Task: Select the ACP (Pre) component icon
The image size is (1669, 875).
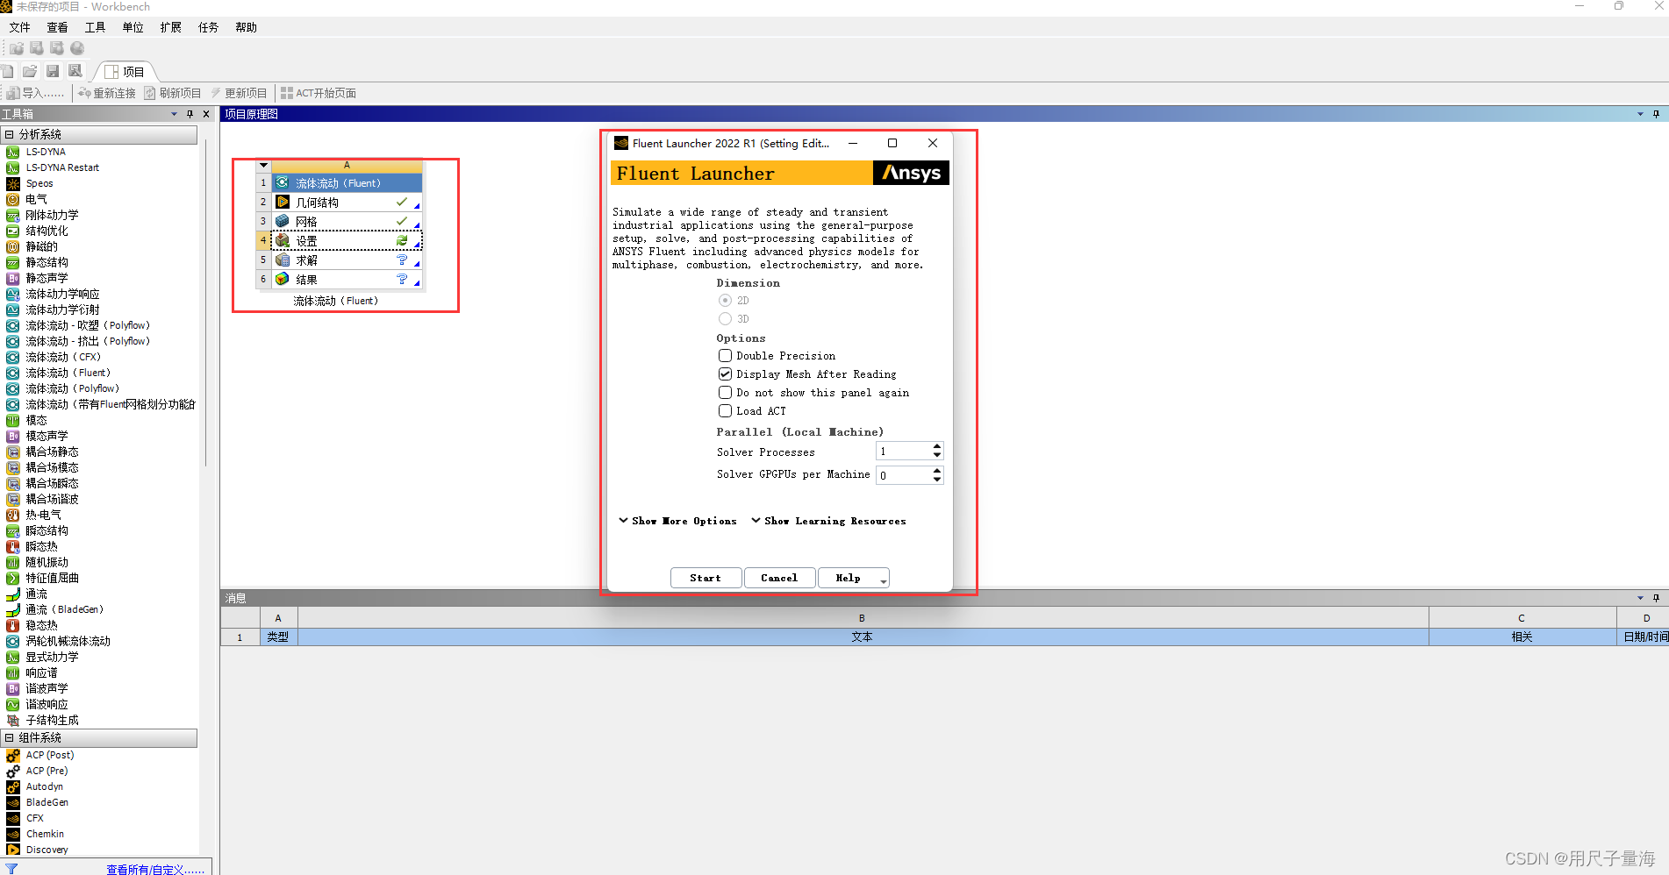Action: [x=12, y=771]
